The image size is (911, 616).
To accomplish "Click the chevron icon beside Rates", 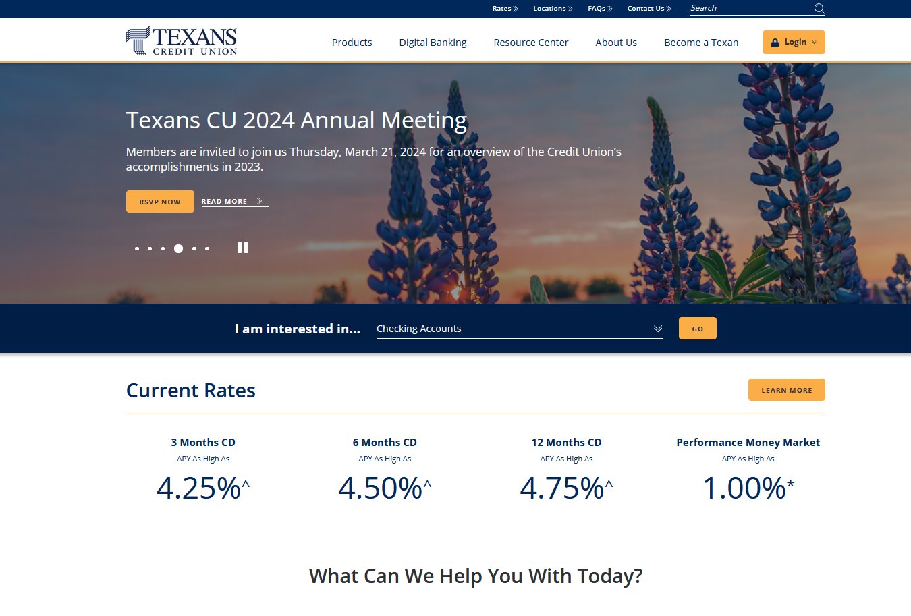I will pos(516,9).
